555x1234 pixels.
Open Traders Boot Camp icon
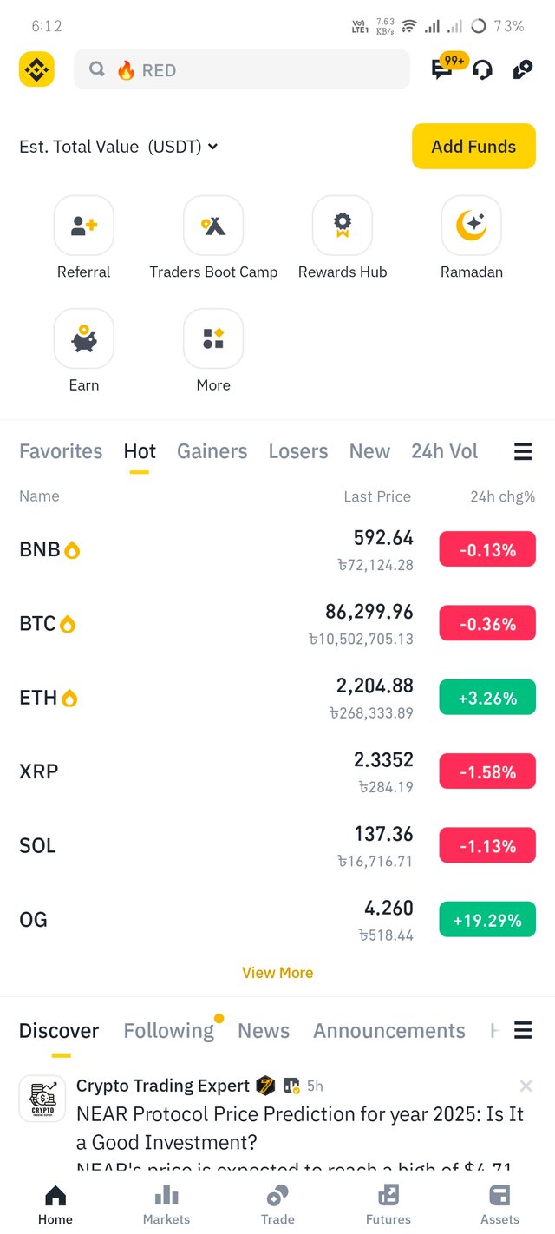[x=213, y=226]
